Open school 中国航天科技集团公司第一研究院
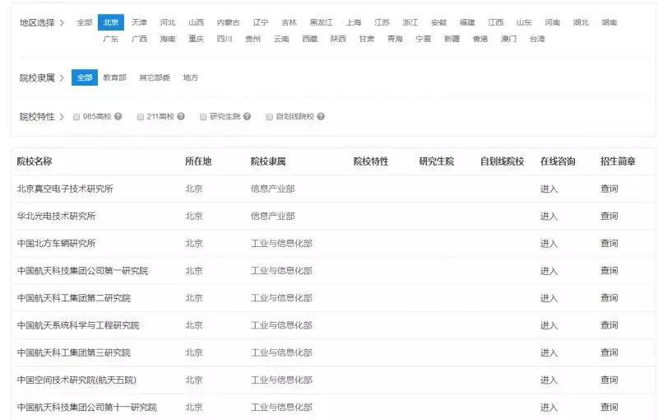Screen dimensions: 658x420 tap(82, 270)
